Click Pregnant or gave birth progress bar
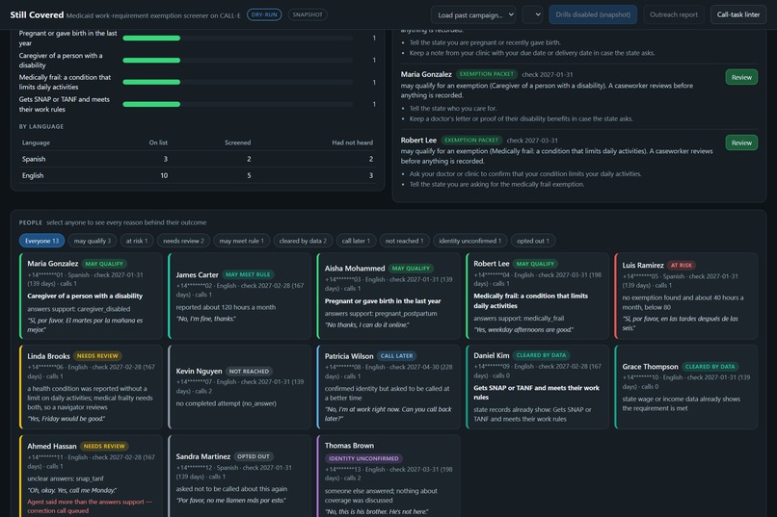 click(x=238, y=39)
